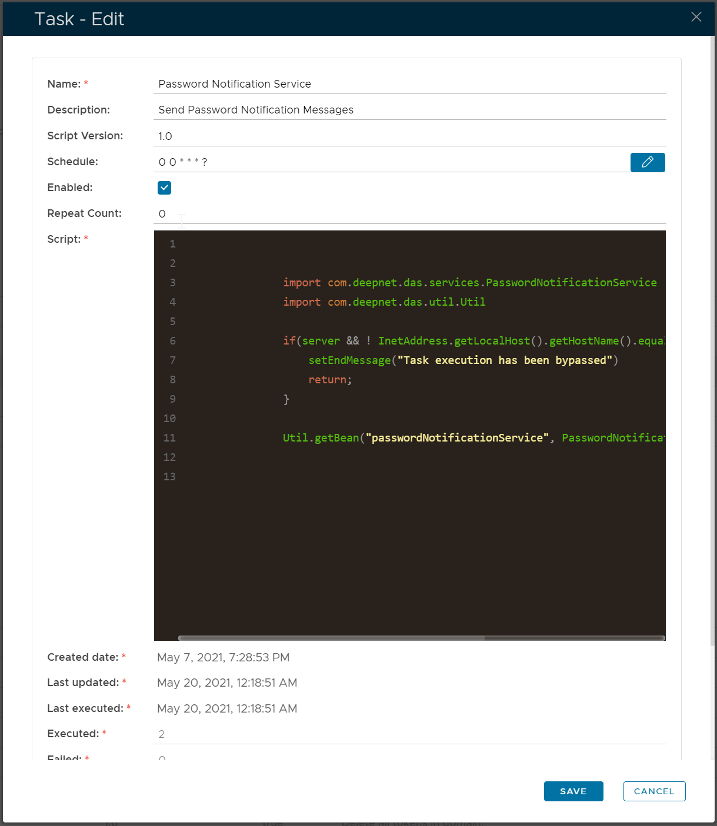Click the PasswordNotificationService import statement
The image size is (717, 826).
469,282
